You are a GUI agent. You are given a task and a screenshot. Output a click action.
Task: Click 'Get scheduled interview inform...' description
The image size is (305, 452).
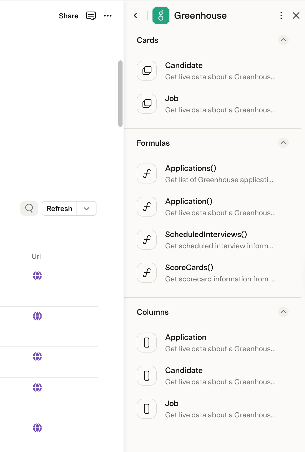pyautogui.click(x=219, y=246)
